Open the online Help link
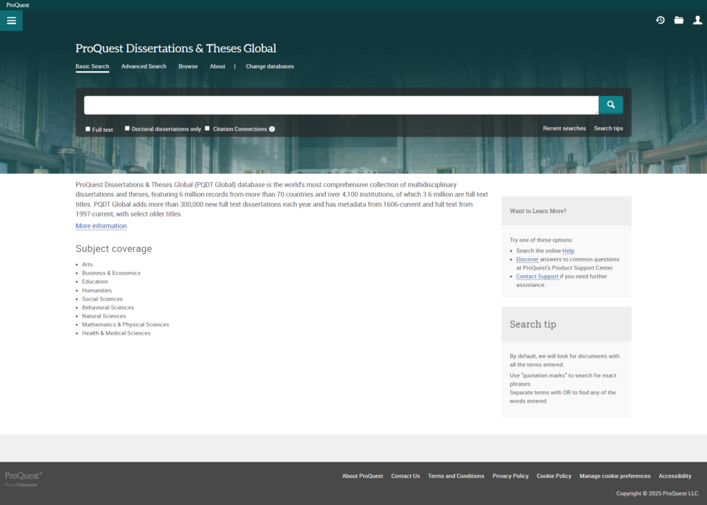707x505 pixels. pyautogui.click(x=568, y=250)
